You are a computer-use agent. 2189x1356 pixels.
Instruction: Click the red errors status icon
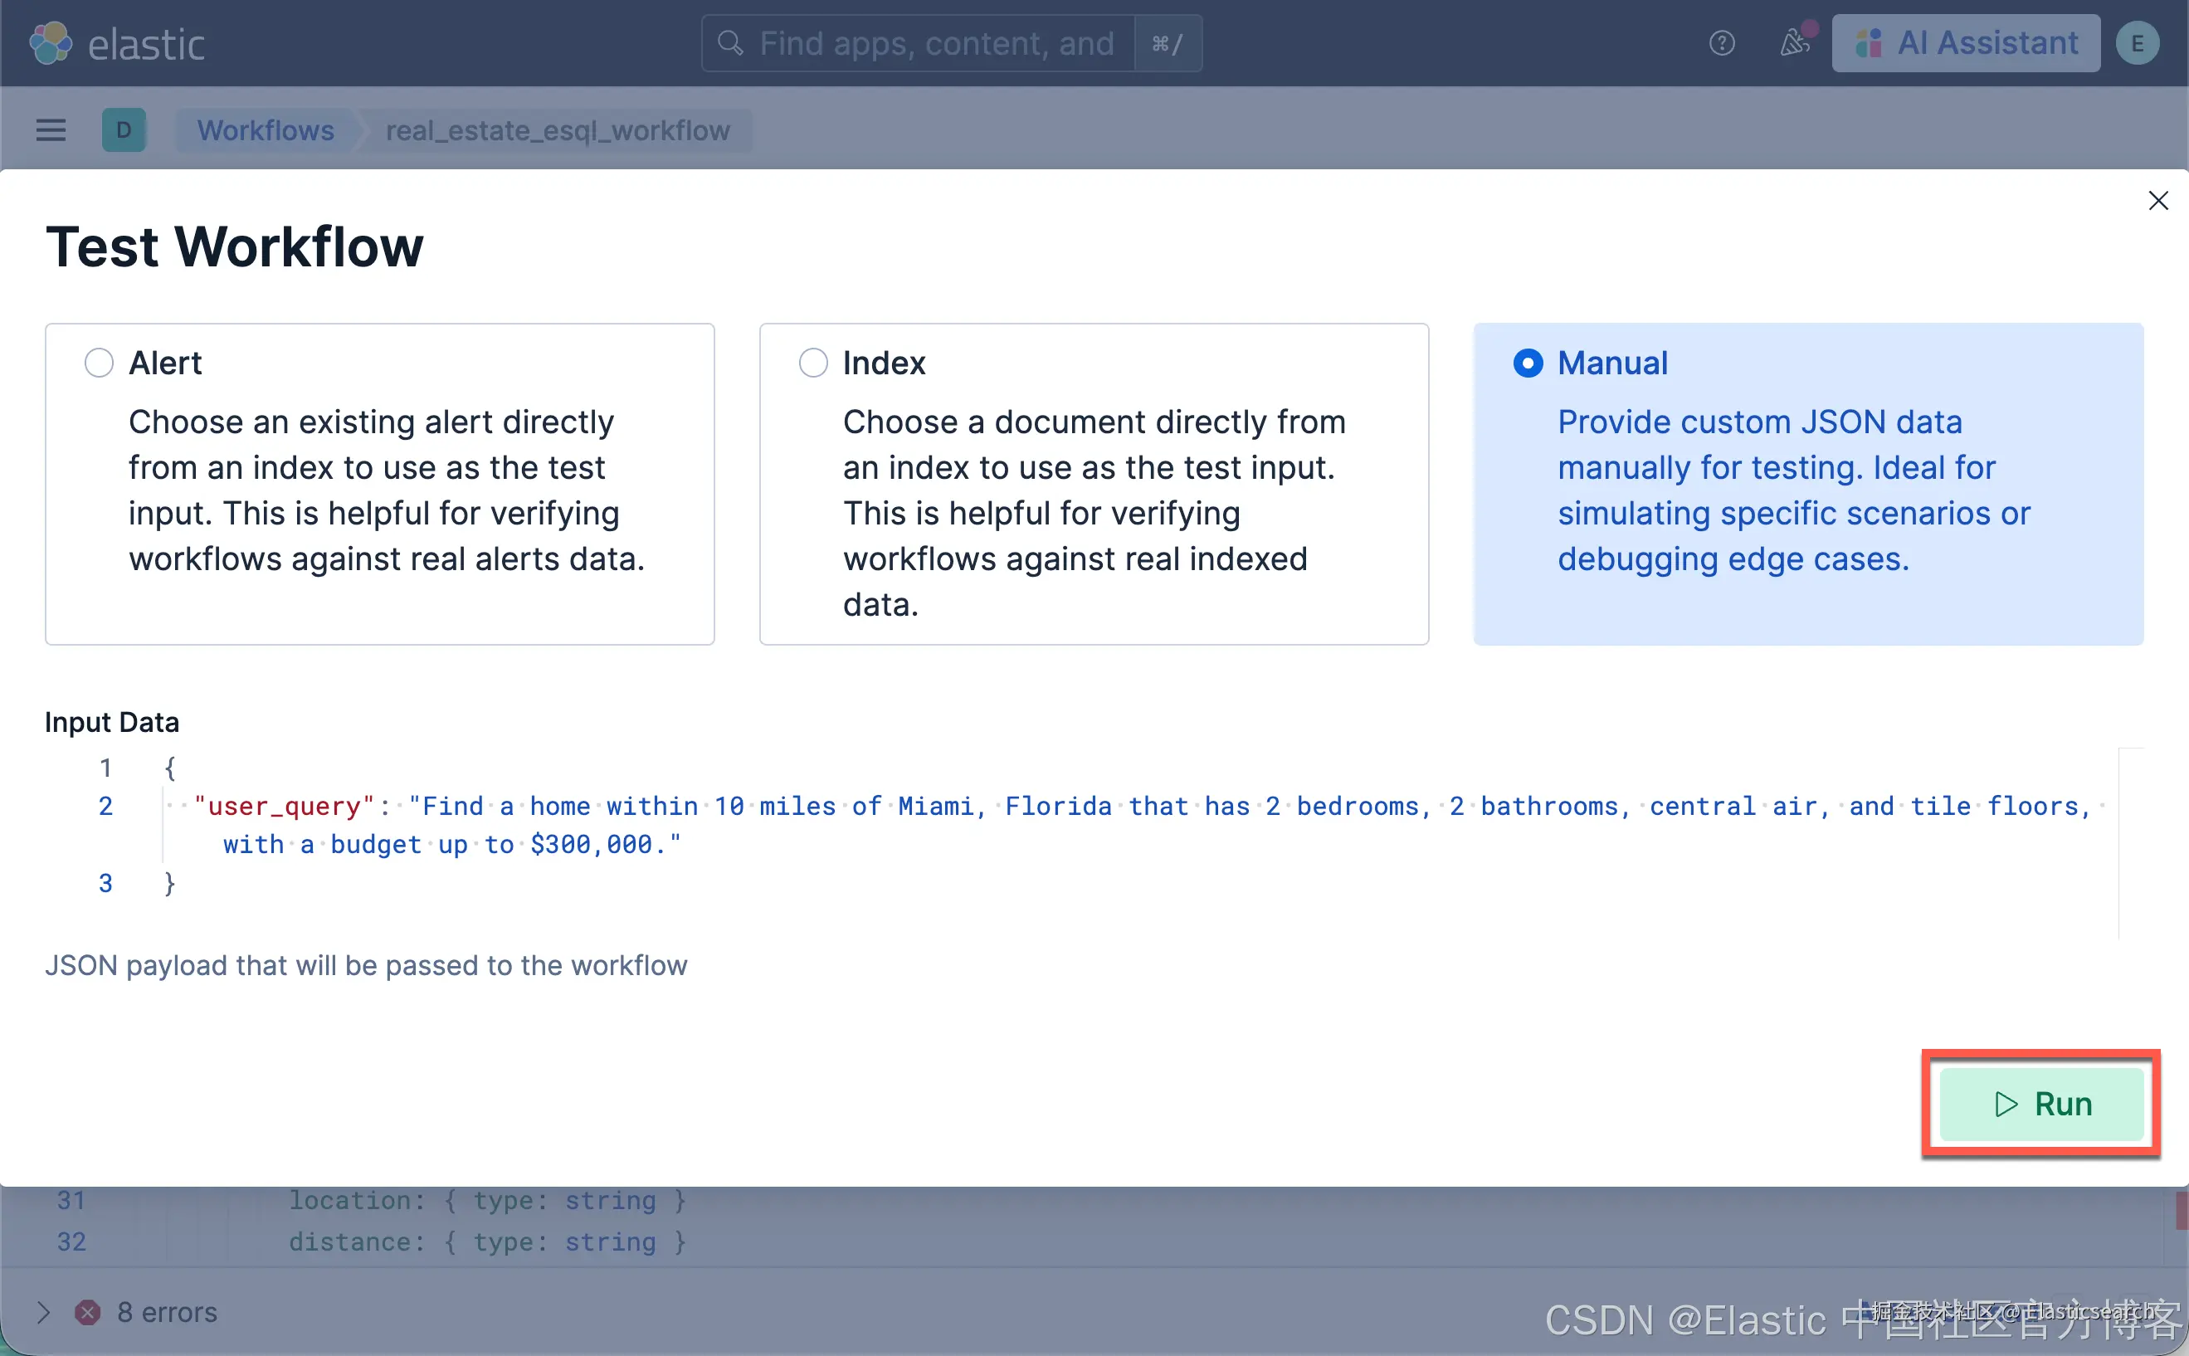pos(87,1312)
